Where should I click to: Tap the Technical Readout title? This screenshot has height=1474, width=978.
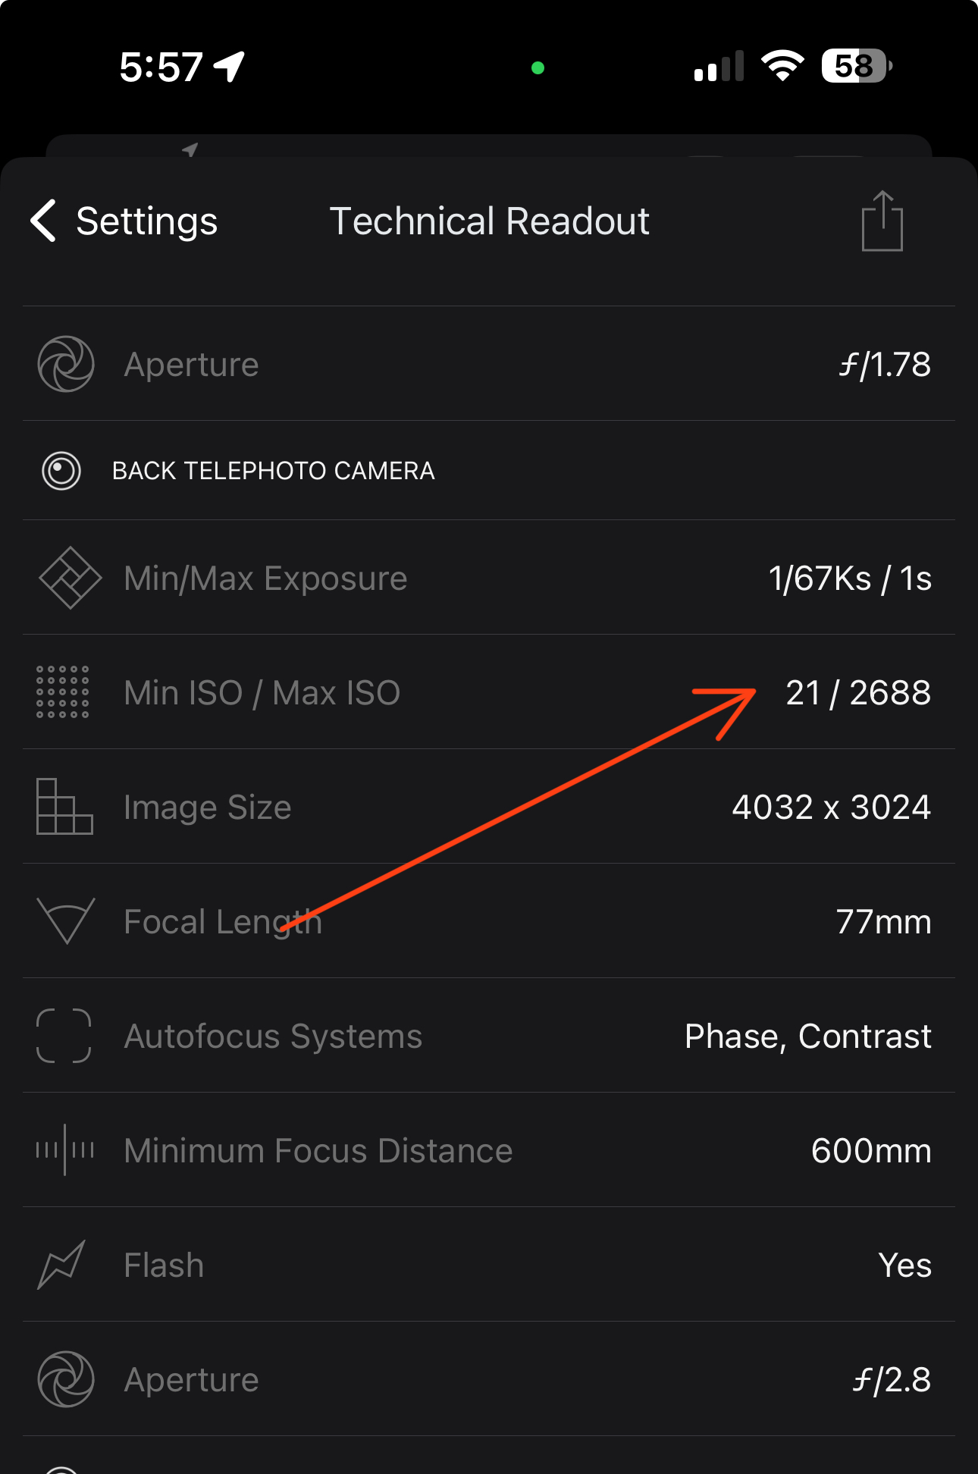(489, 221)
